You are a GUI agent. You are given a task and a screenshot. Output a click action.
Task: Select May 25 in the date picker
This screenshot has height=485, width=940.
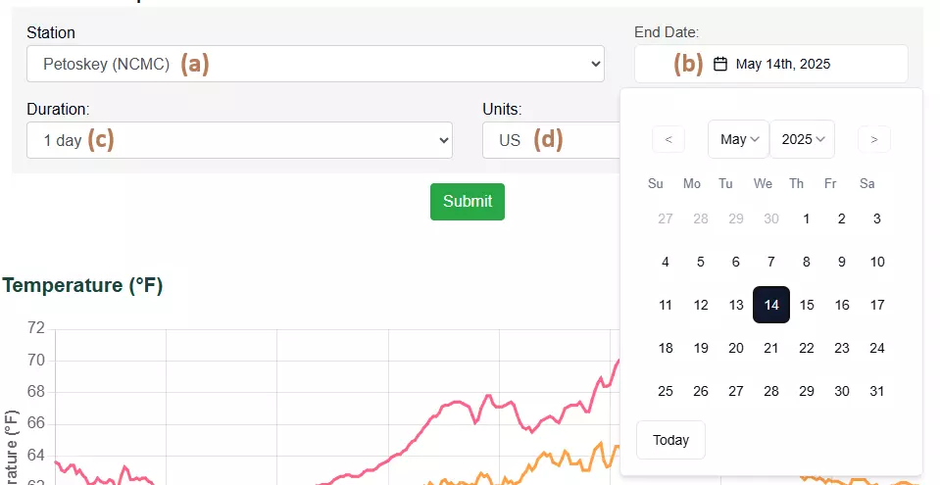click(666, 391)
